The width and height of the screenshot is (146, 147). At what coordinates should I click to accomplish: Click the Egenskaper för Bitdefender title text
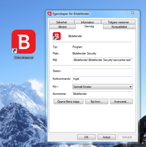[71, 14]
